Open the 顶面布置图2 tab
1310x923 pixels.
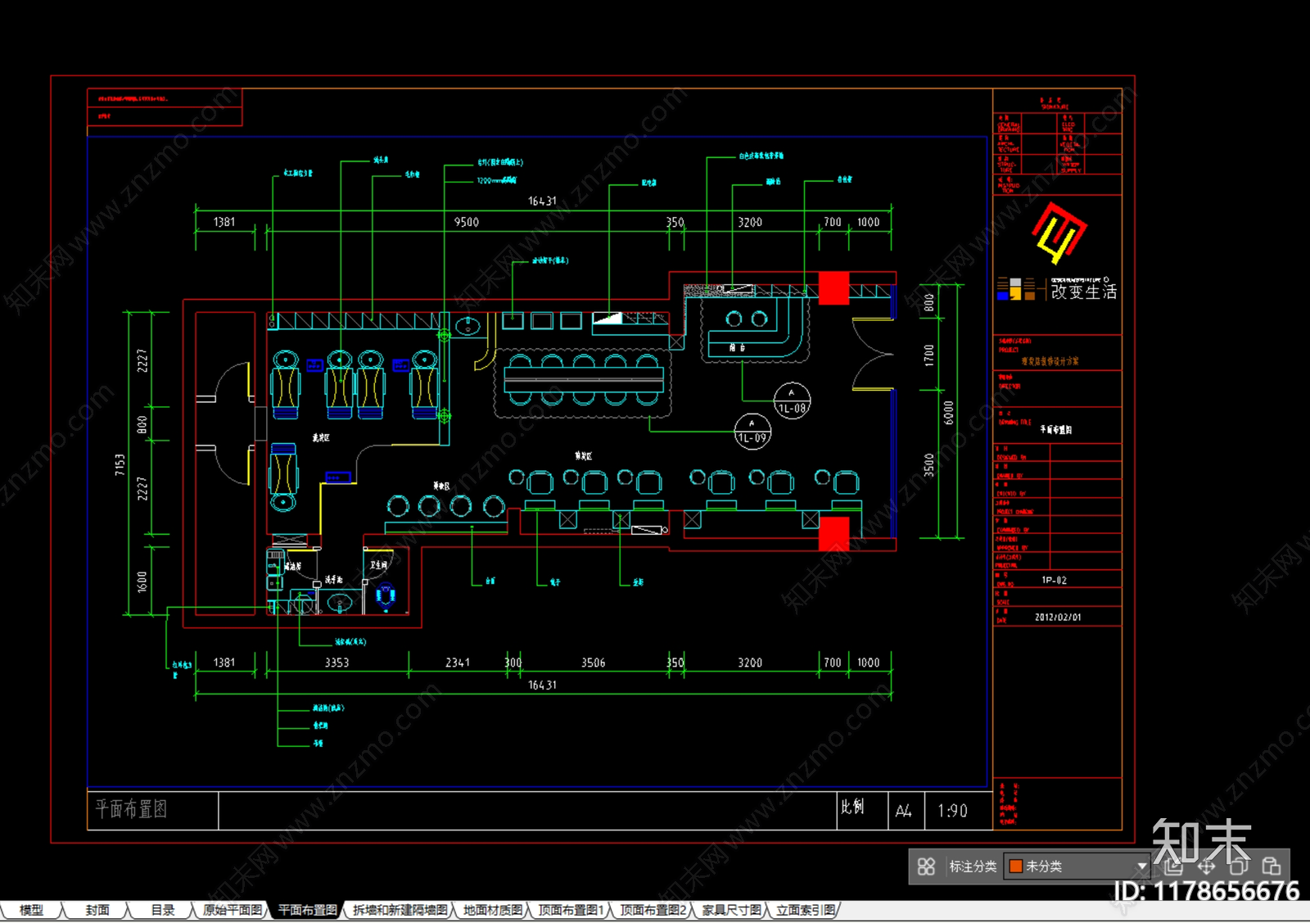[653, 910]
